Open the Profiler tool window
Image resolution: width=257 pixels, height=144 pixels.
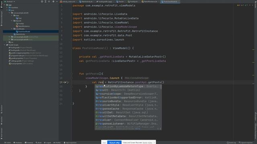coord(57,143)
